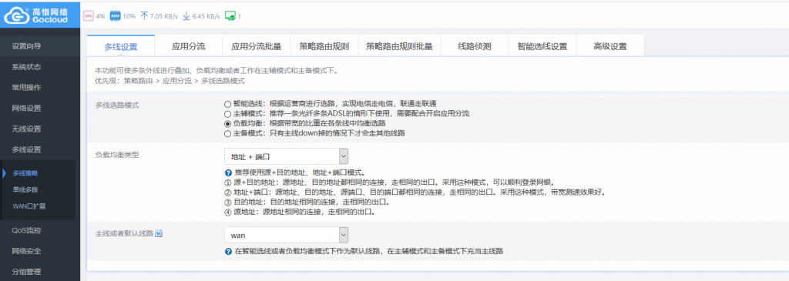This screenshot has width=789, height=281.
Task: Select 单线多拨 submenu item
Action: pos(25,189)
